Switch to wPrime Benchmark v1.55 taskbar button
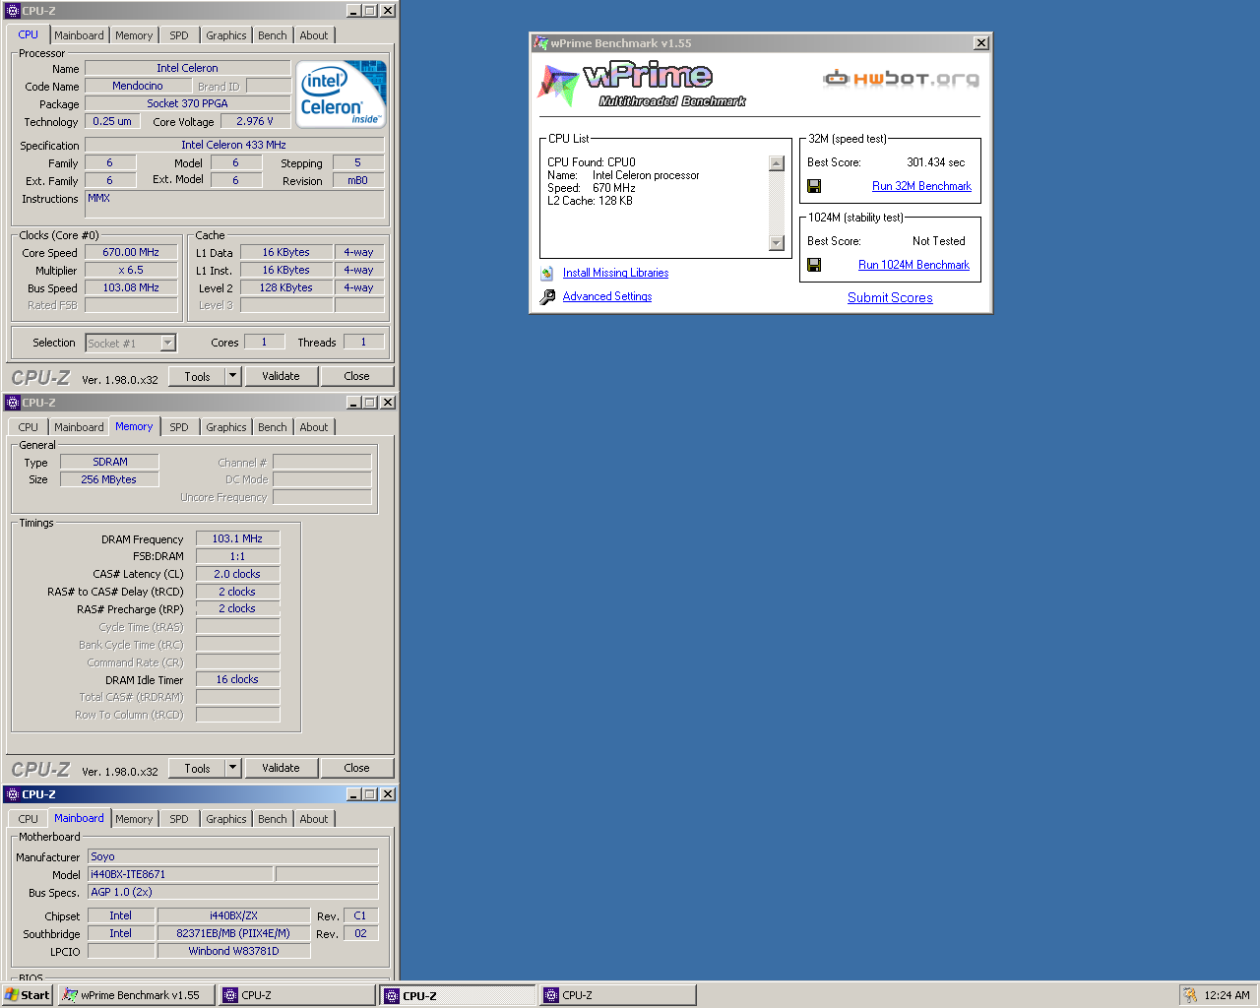 pos(136,995)
